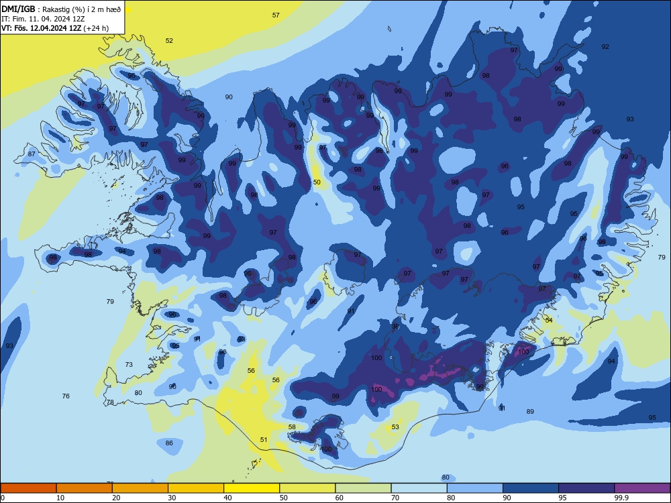This screenshot has height=503, width=671.
Task: Click the 'DMI/IGB : Rakastig (%) í 2 m hæð' title
Action: (x=61, y=9)
